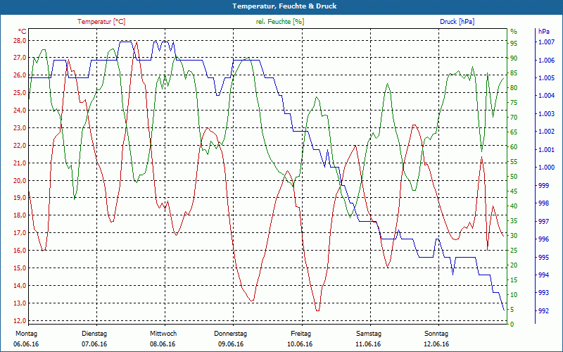This screenshot has width=563, height=352.
Task: Click the "%" unit label on humidity axis
Action: tap(514, 32)
